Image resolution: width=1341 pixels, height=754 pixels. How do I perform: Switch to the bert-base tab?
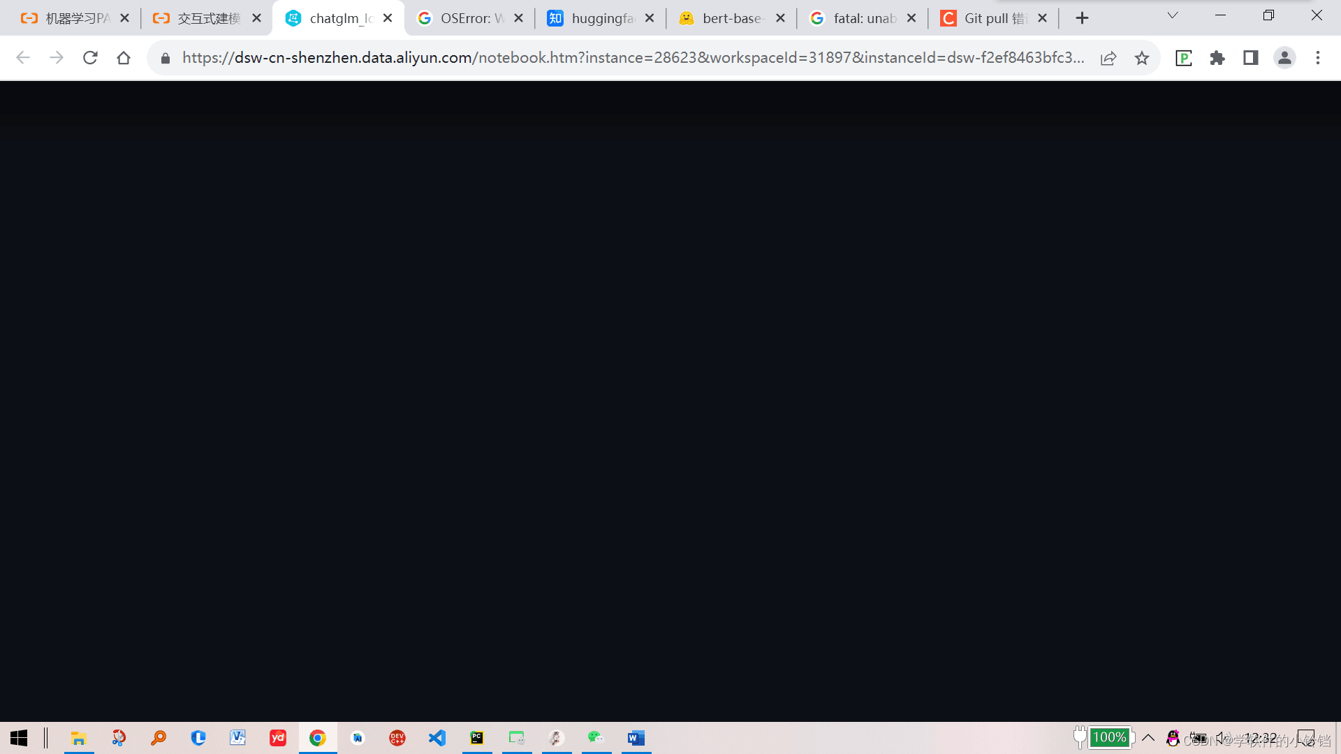tap(730, 17)
